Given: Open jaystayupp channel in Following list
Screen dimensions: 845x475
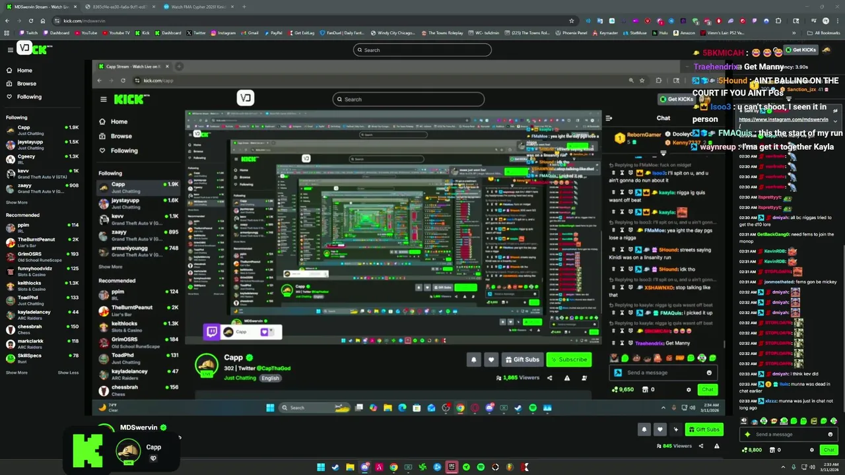Looking at the screenshot, I should 42,144.
